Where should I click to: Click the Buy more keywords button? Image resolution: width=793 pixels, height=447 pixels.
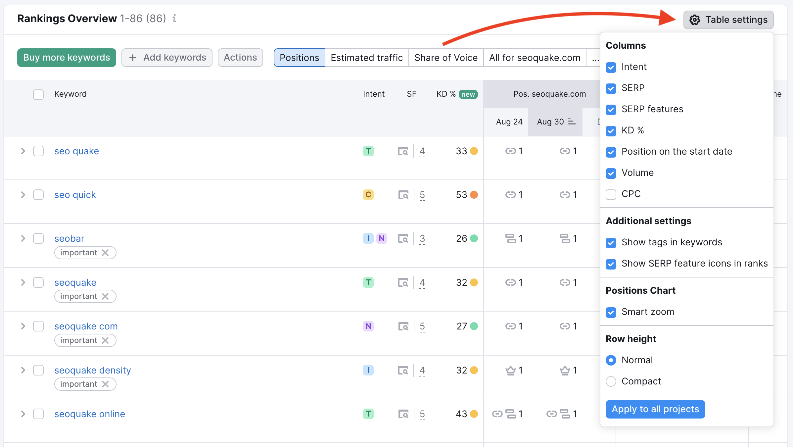point(66,57)
